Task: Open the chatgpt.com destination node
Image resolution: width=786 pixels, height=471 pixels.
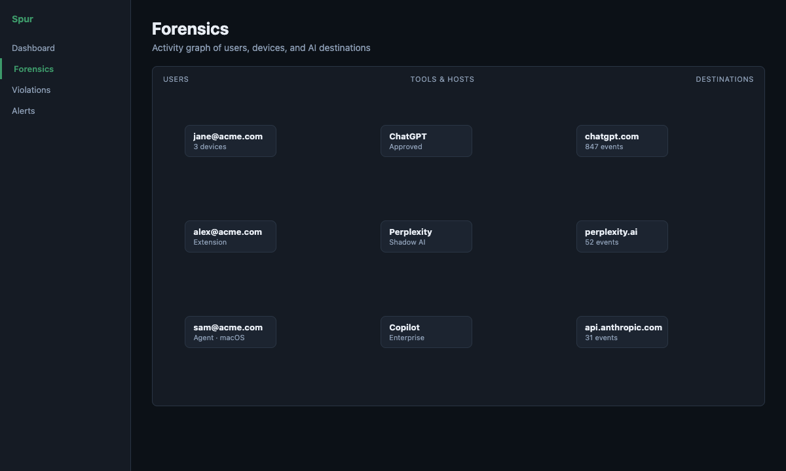Action: 622,141
